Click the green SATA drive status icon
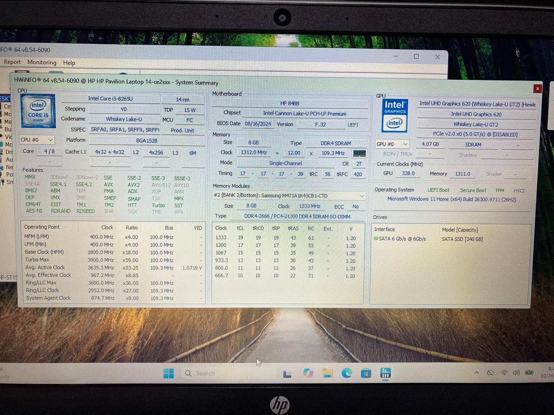 (x=376, y=238)
